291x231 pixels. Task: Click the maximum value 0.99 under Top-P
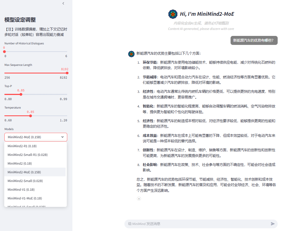pos(63,99)
